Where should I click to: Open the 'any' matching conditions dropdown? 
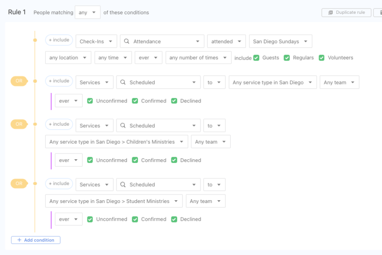click(x=87, y=12)
